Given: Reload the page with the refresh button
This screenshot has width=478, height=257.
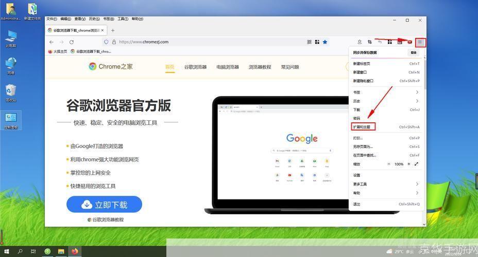Looking at the screenshot, I should pyautogui.click(x=71, y=42).
